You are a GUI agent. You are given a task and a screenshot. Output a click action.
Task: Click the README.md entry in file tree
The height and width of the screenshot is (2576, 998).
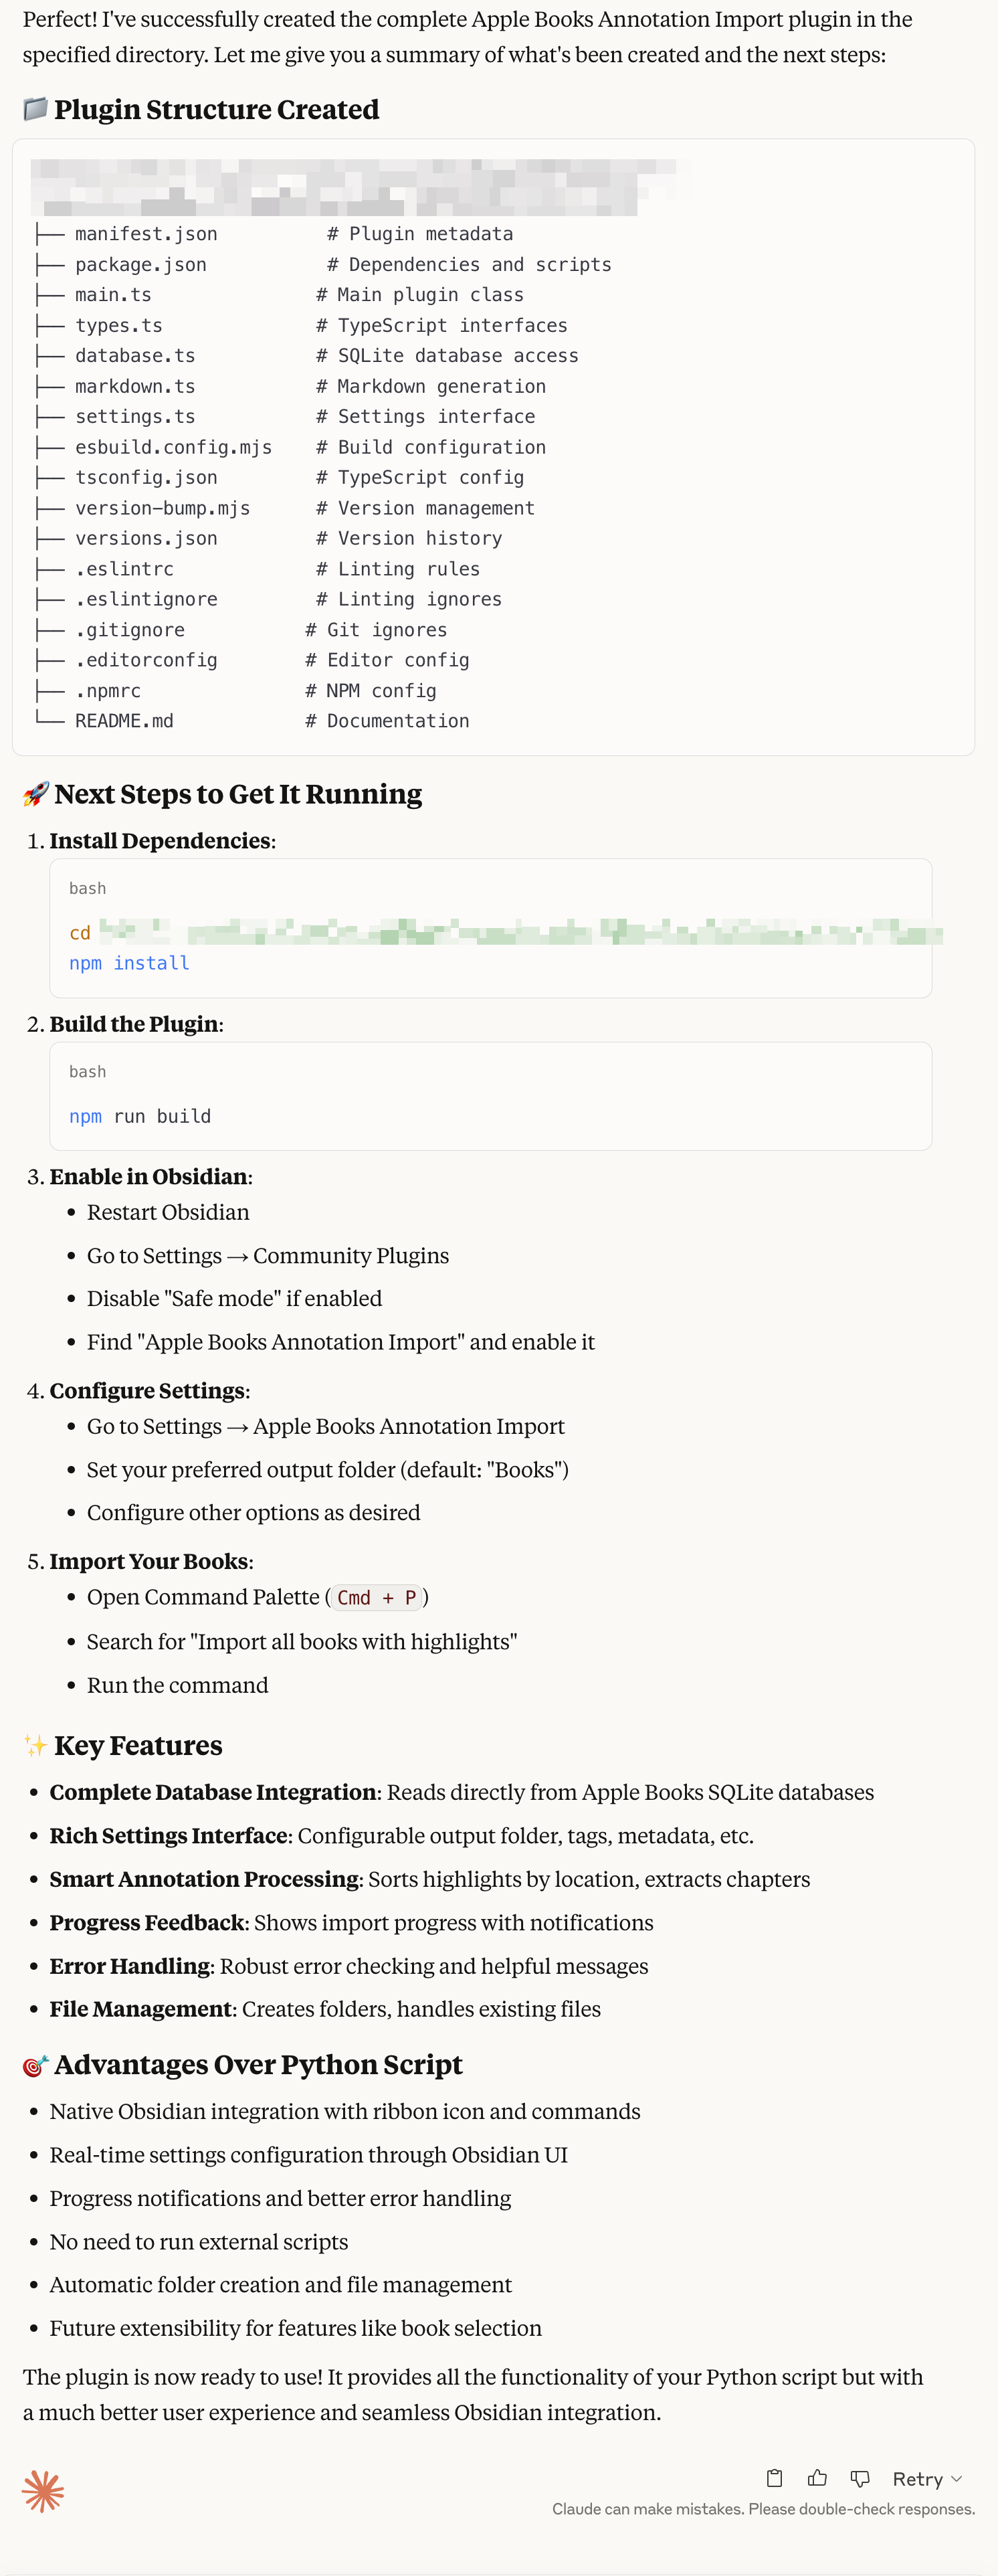tap(124, 721)
